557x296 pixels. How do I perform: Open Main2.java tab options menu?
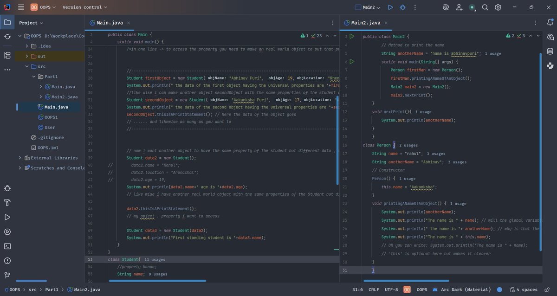(536, 23)
